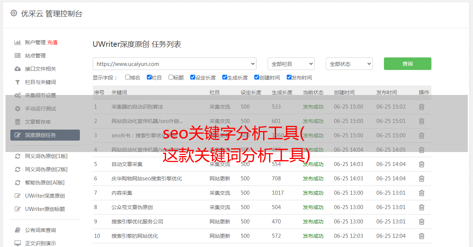Click keyword 搜索引擎的网站优化
The height and width of the screenshot is (247, 473).
(135, 236)
